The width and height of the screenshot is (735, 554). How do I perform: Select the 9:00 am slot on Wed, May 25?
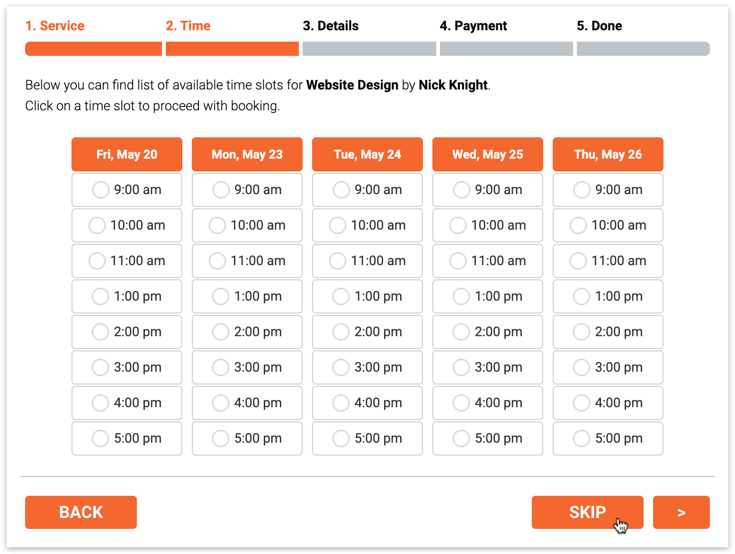487,189
